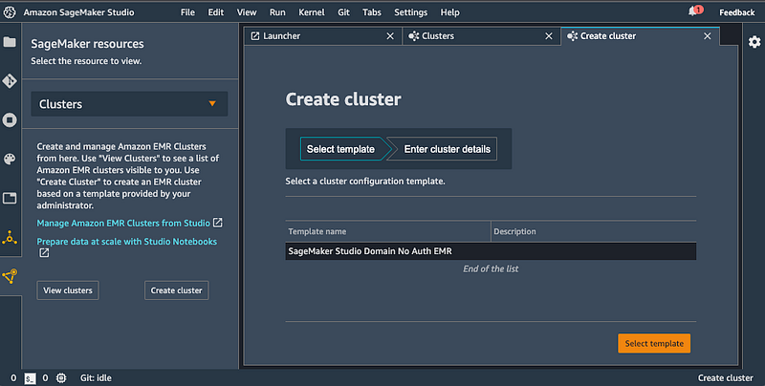Click Create cluster button in side panel
This screenshot has height=386, width=765.
[x=177, y=290]
